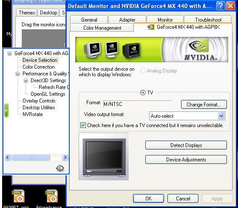
Task: Switch to the Adapter tab
Action: [127, 19]
